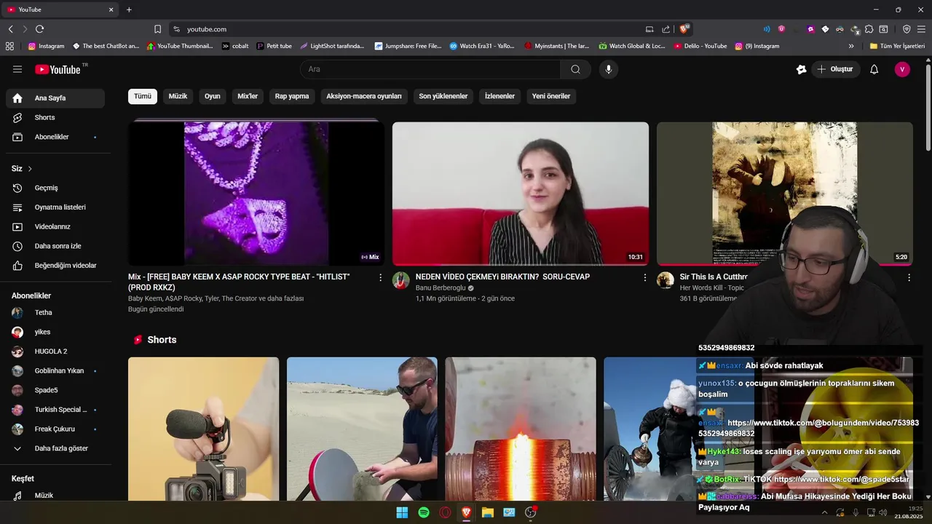Click the share page icon
The image size is (932, 524).
click(x=666, y=29)
